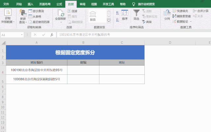Click 快速填充 (Flash Fill)
This screenshot has width=211, height=132.
pos(180,11)
